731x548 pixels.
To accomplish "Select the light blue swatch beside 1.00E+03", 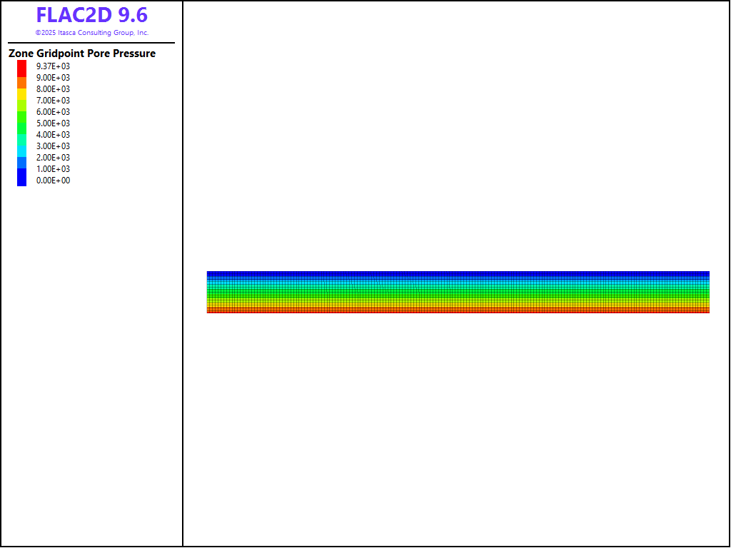I will point(21,163).
